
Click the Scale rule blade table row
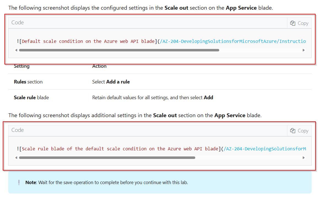pos(31,97)
